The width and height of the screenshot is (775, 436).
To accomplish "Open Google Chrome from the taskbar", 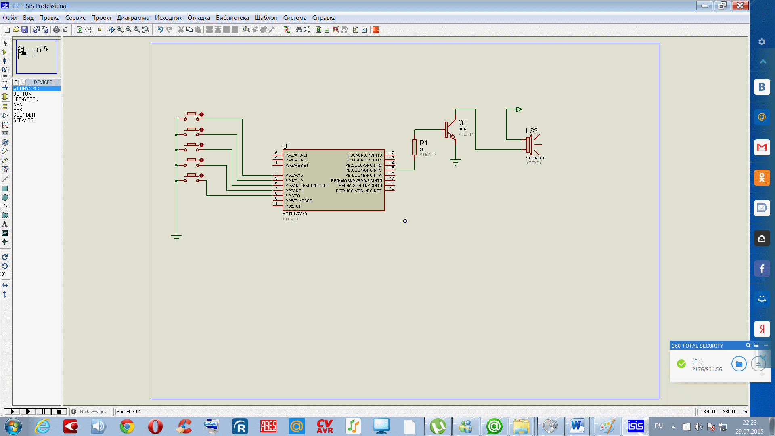I will tap(127, 426).
